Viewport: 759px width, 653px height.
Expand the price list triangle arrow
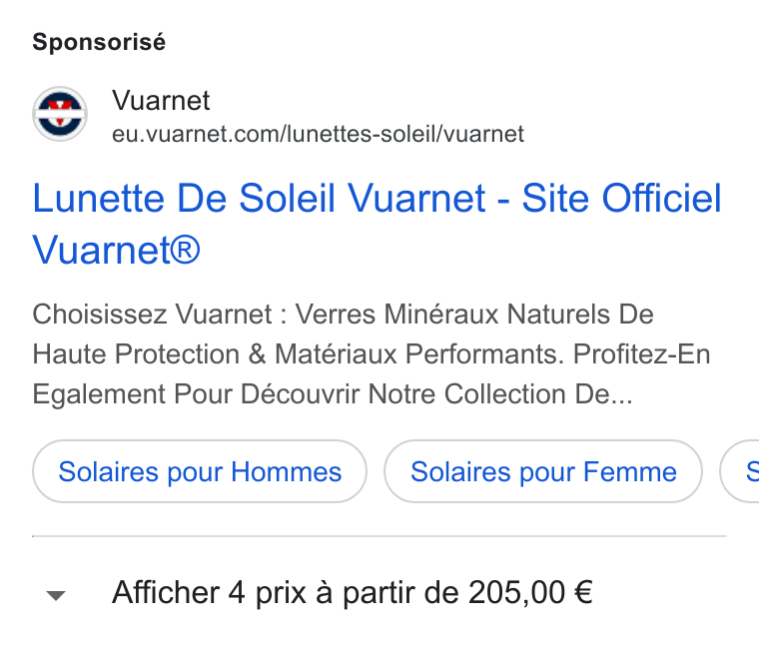click(x=56, y=595)
